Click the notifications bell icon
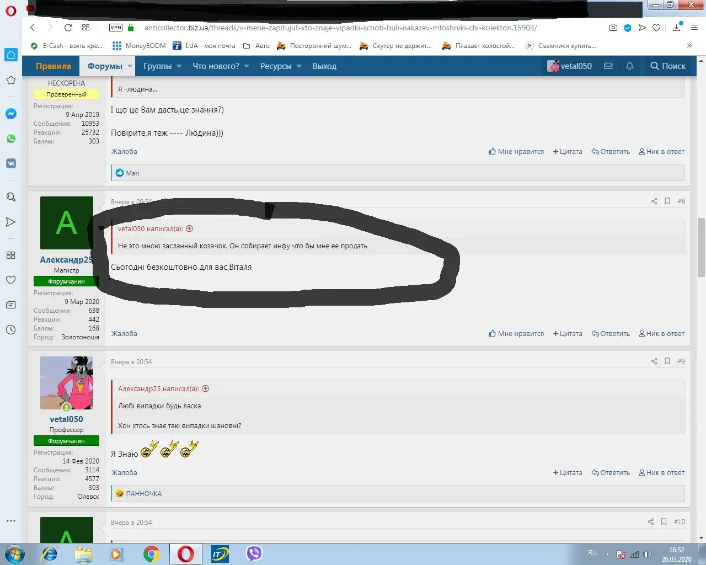This screenshot has height=565, width=706. point(629,66)
